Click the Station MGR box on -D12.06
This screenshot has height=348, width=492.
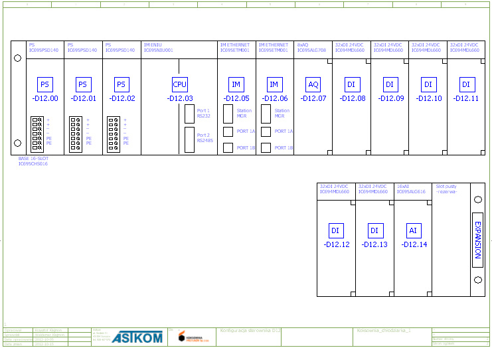266,114
